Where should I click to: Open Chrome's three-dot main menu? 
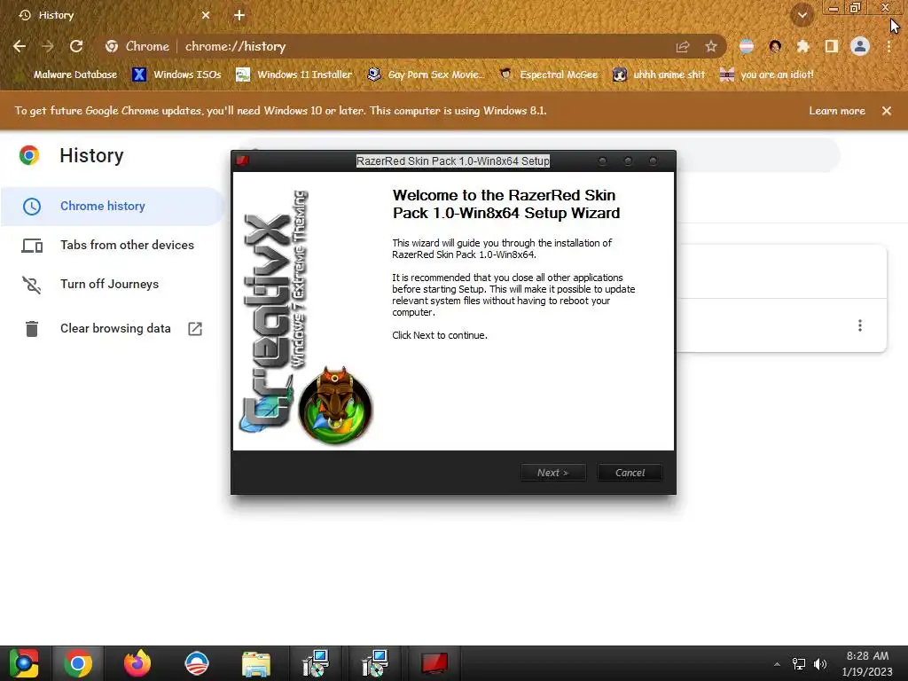pos(888,46)
